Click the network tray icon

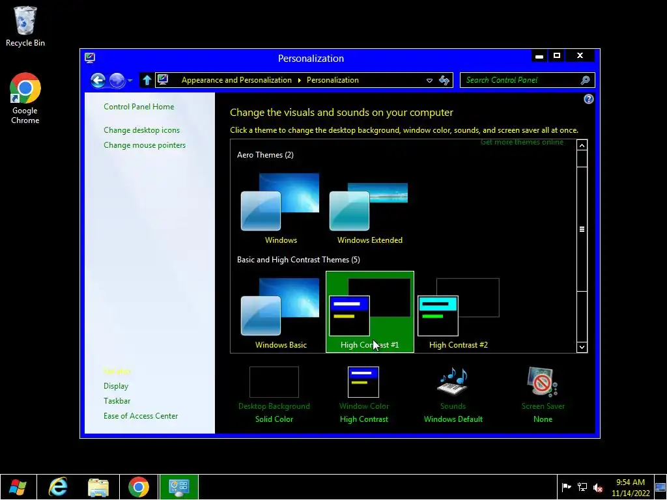coord(582,487)
